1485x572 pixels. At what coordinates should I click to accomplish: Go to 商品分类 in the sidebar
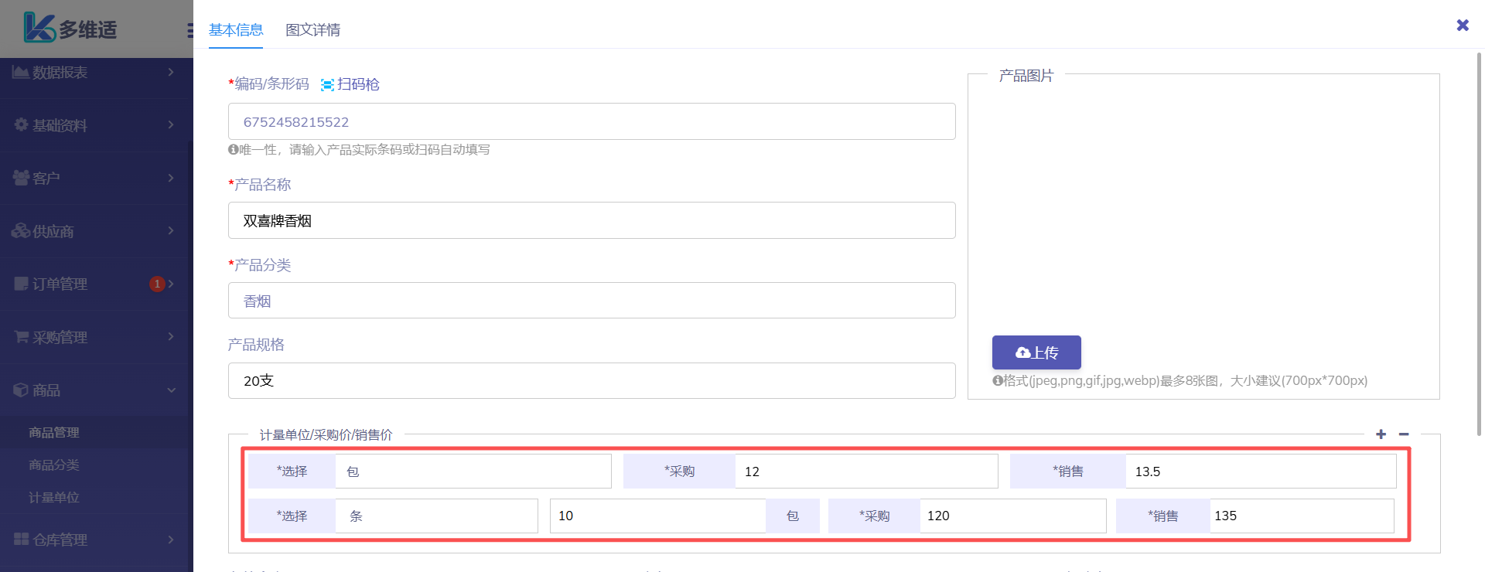pyautogui.click(x=54, y=465)
